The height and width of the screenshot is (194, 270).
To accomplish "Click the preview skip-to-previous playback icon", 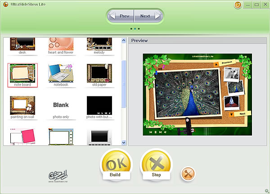I will pyautogui.click(x=151, y=132).
